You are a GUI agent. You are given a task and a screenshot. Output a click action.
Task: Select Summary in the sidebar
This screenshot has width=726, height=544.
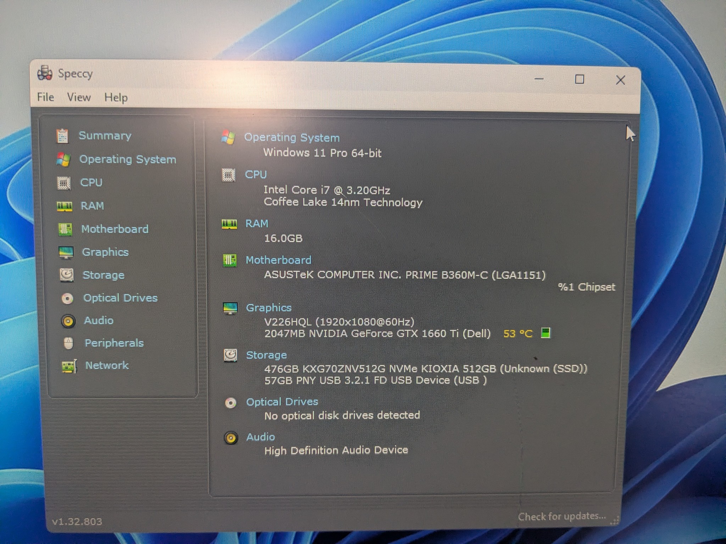click(105, 136)
